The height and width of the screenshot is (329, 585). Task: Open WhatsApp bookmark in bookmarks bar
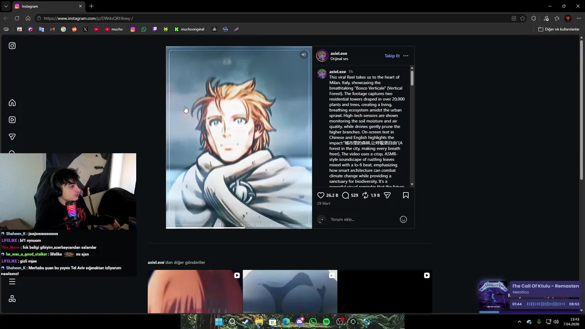tap(144, 29)
